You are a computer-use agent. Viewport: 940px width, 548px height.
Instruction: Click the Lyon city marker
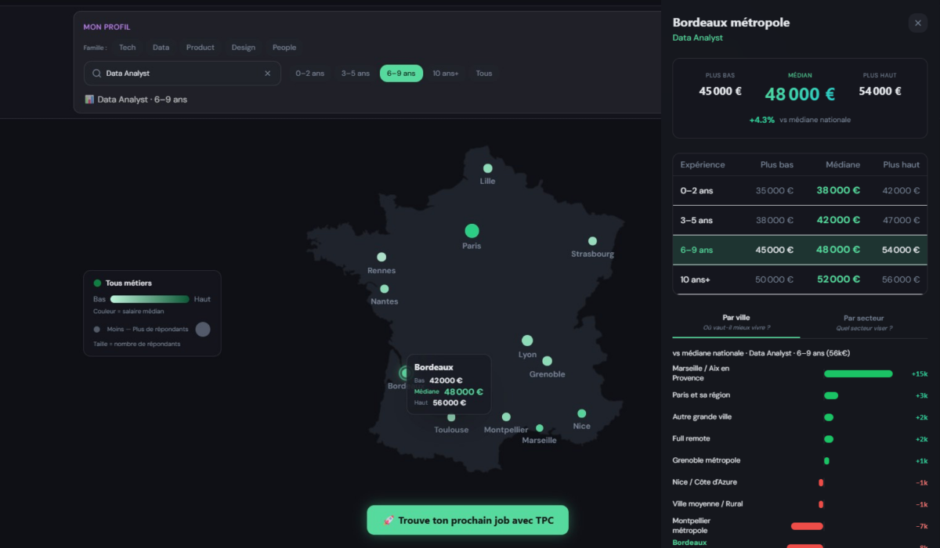click(527, 341)
